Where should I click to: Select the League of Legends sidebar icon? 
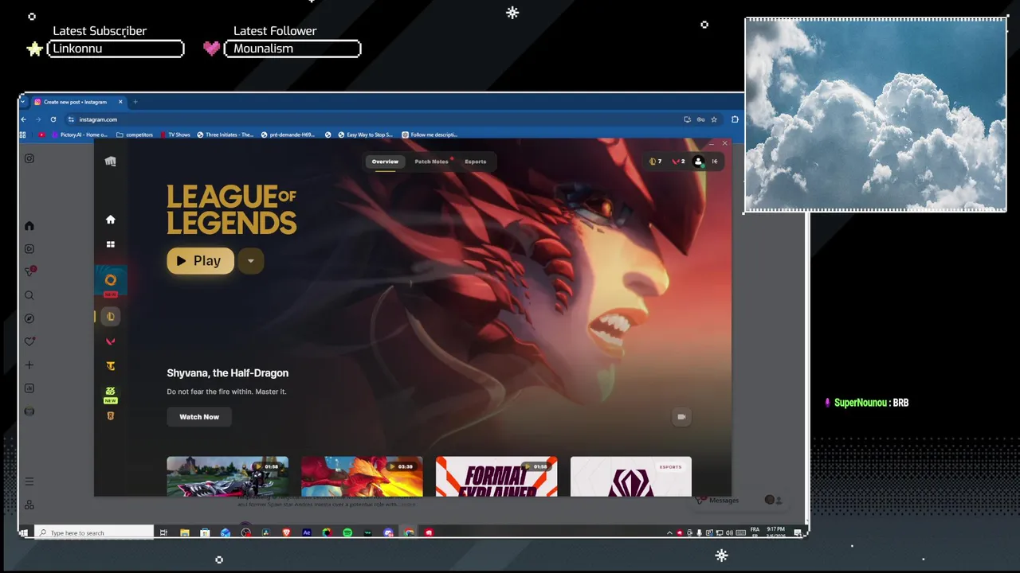point(111,317)
